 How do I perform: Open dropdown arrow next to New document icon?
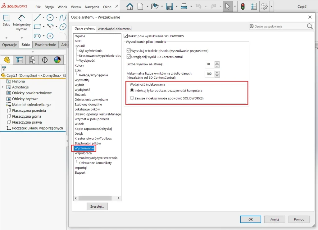coord(147,7)
